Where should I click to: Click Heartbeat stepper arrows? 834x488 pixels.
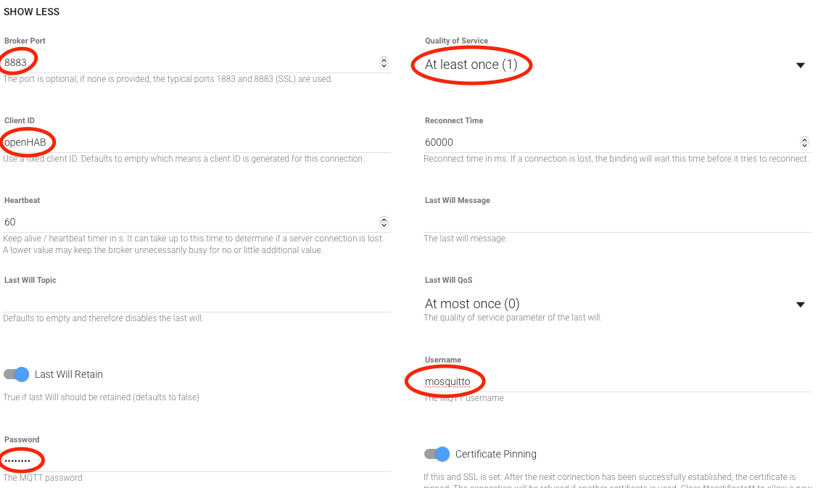pos(384,223)
